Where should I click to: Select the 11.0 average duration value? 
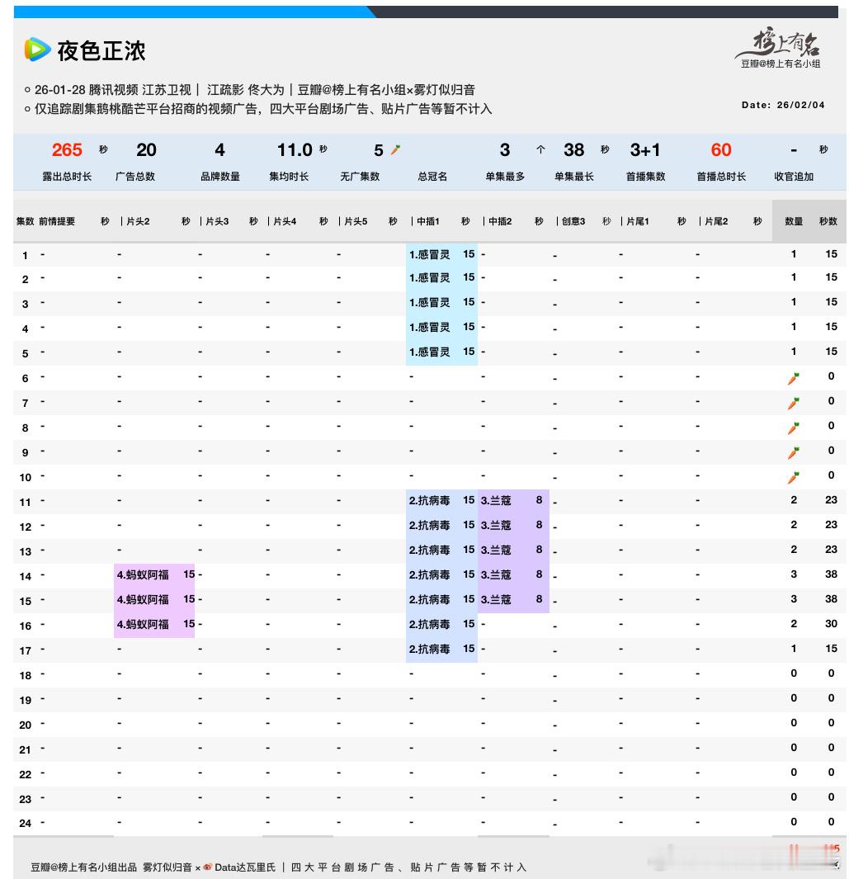295,149
